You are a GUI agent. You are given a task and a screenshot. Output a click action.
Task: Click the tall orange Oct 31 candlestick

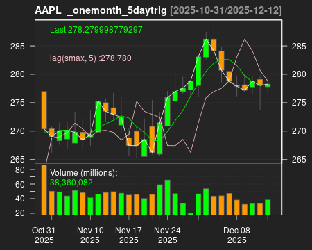pyautogui.click(x=44, y=110)
